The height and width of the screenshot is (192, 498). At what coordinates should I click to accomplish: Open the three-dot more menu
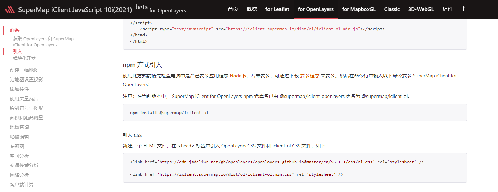point(464,9)
